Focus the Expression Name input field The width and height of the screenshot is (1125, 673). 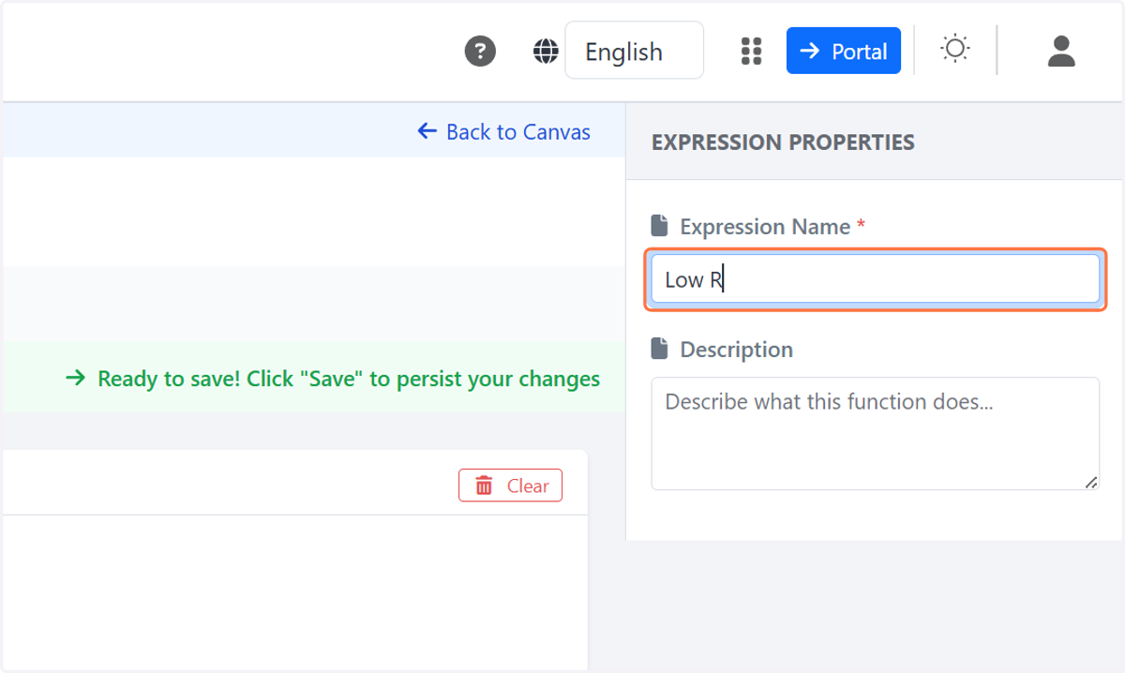point(876,279)
